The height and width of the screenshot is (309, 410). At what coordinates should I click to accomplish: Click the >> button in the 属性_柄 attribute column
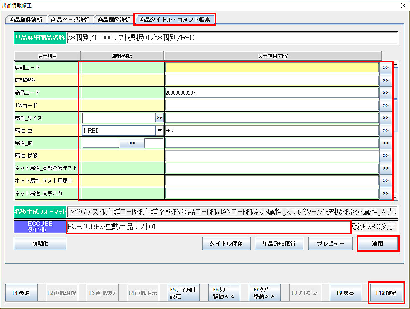click(132, 143)
